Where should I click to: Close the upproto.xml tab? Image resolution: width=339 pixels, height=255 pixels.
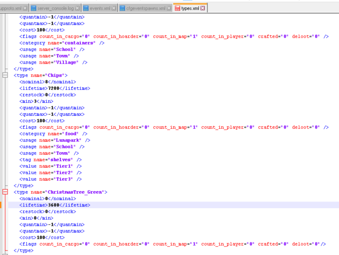[x=25, y=8]
